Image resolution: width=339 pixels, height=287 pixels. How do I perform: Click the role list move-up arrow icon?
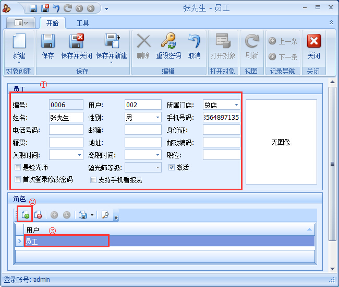[x=54, y=215]
